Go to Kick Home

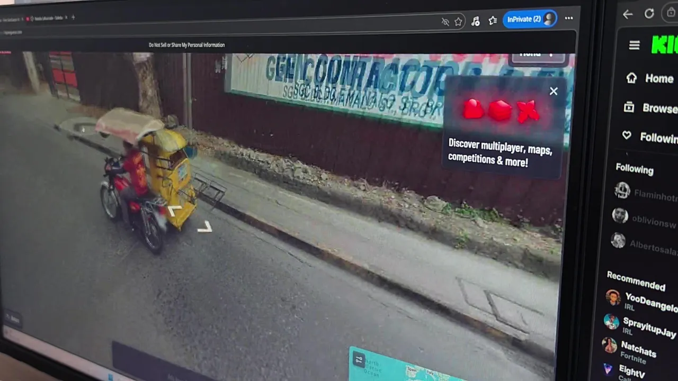[x=651, y=78]
